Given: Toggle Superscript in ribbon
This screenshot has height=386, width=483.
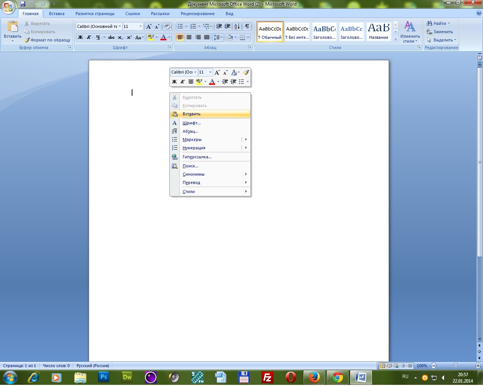Looking at the screenshot, I should pos(129,37).
